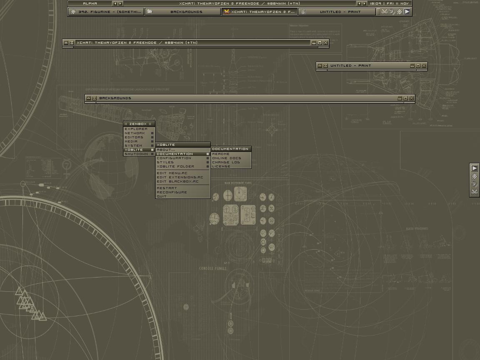Open Readme in Documentation submenu
Viewport: 480px width, 360px height.
(231, 154)
